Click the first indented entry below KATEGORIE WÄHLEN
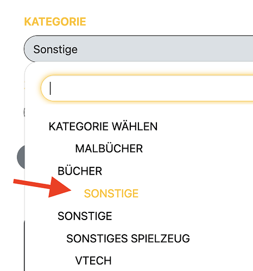 [x=109, y=149]
